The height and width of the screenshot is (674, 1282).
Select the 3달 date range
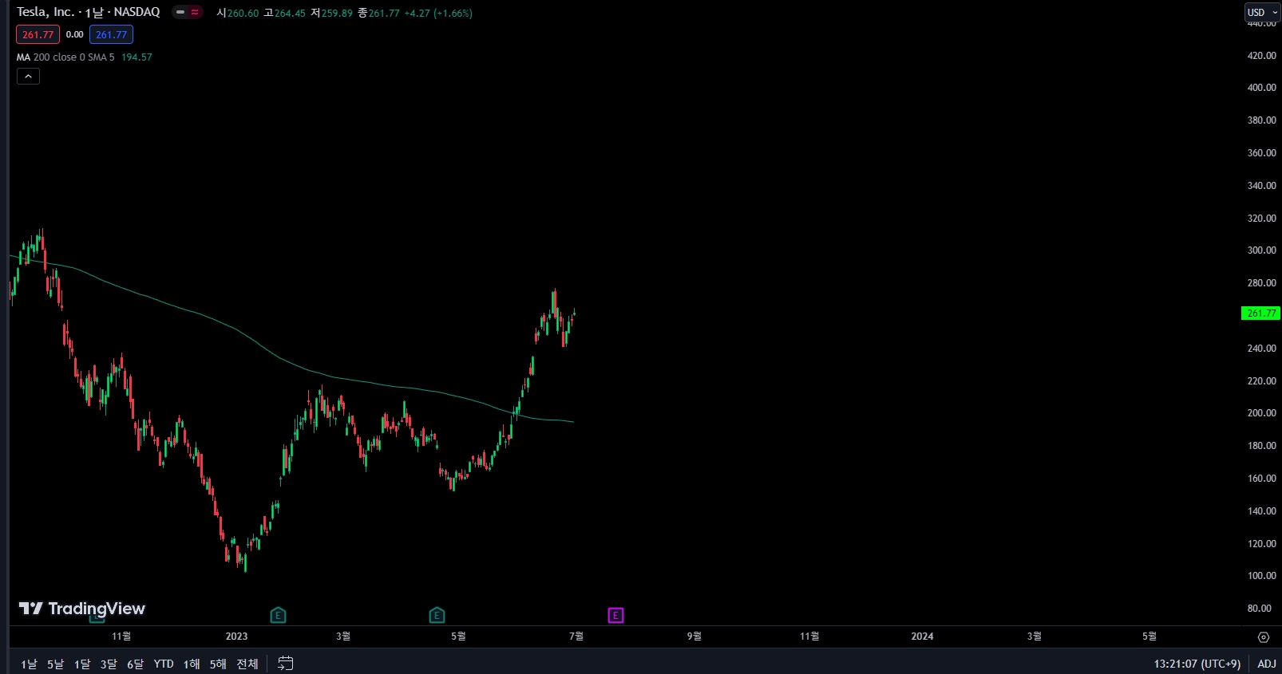[x=109, y=664]
